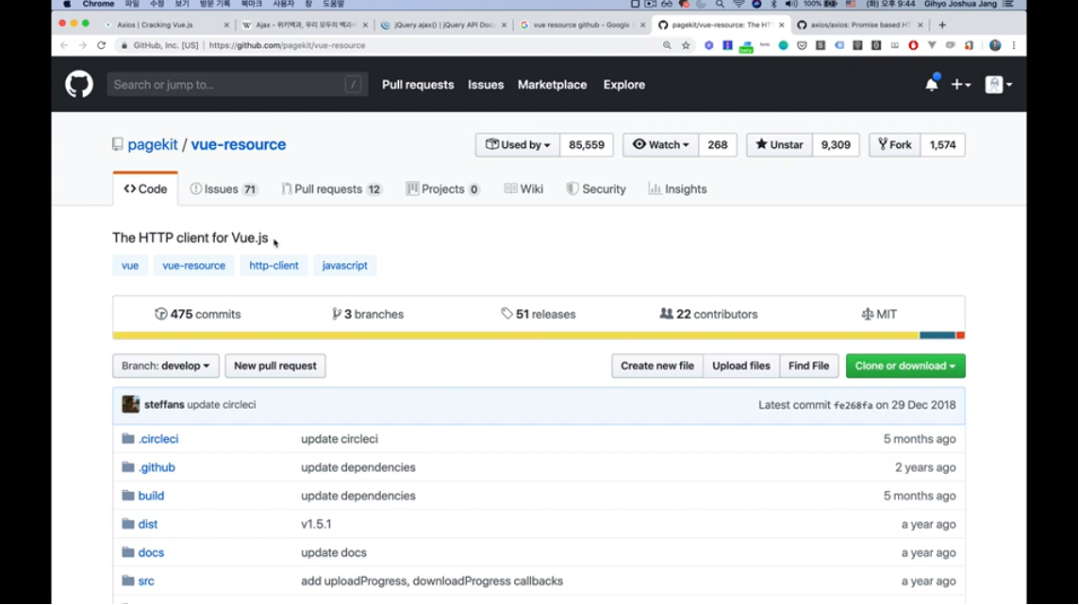1079x605 pixels.
Task: Open new browser tab plus icon
Action: pos(942,25)
